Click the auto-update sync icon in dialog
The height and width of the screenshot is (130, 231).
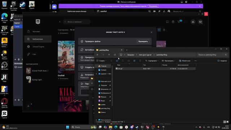click(82, 50)
